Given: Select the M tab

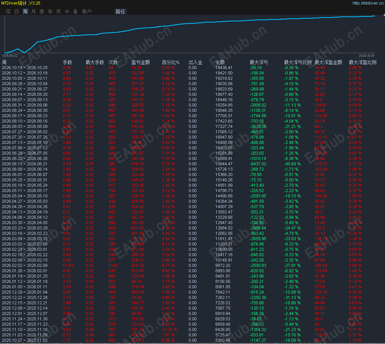Looking at the screenshot, I should click(67, 11).
